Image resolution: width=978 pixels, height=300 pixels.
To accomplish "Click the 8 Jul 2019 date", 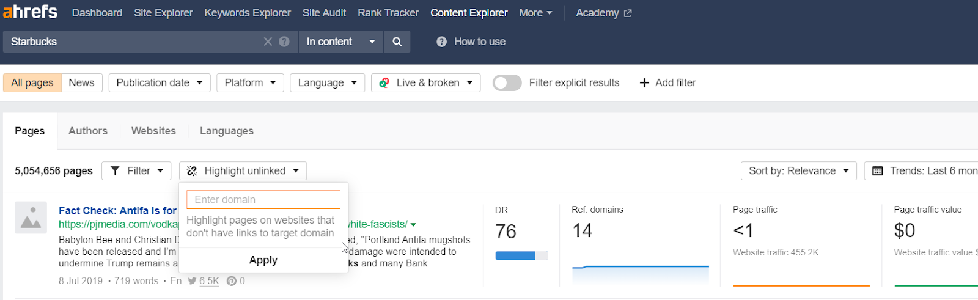I will (x=81, y=281).
